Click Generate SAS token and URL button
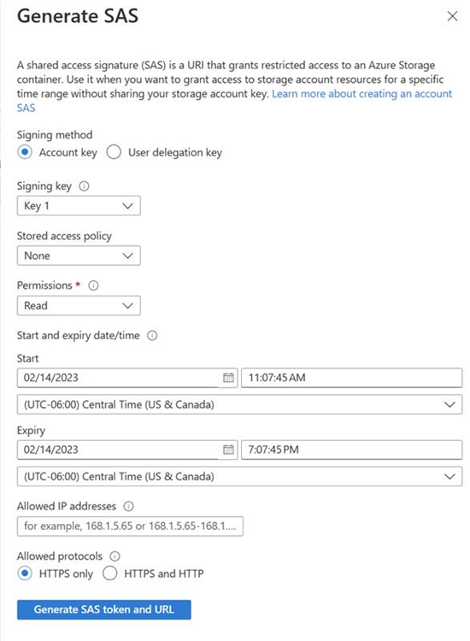This screenshot has width=470, height=641. tap(104, 609)
